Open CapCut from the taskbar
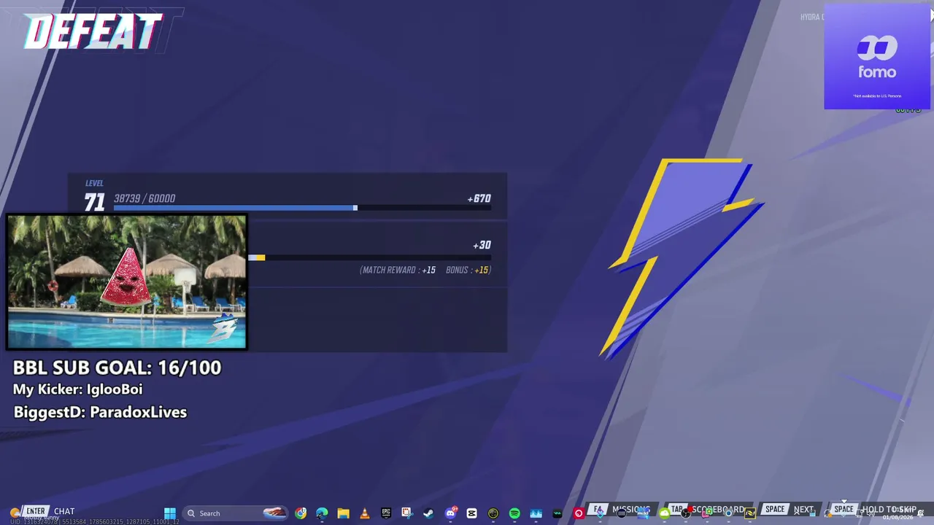Screen dimensions: 934x525 (x=471, y=513)
